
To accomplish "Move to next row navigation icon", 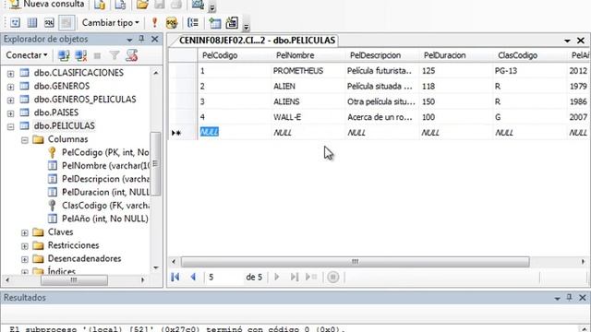I will click(x=277, y=277).
